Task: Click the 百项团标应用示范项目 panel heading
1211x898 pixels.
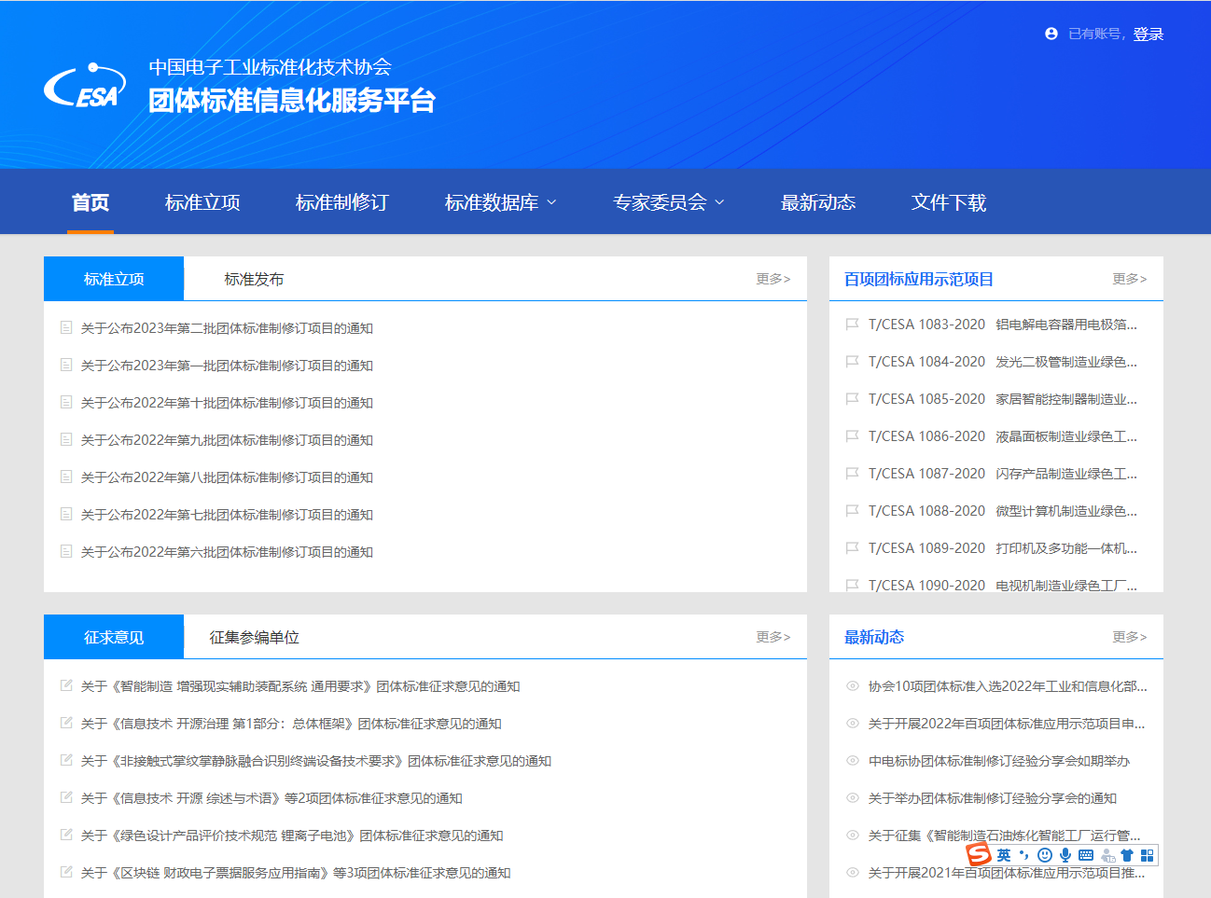Action: tap(919, 279)
